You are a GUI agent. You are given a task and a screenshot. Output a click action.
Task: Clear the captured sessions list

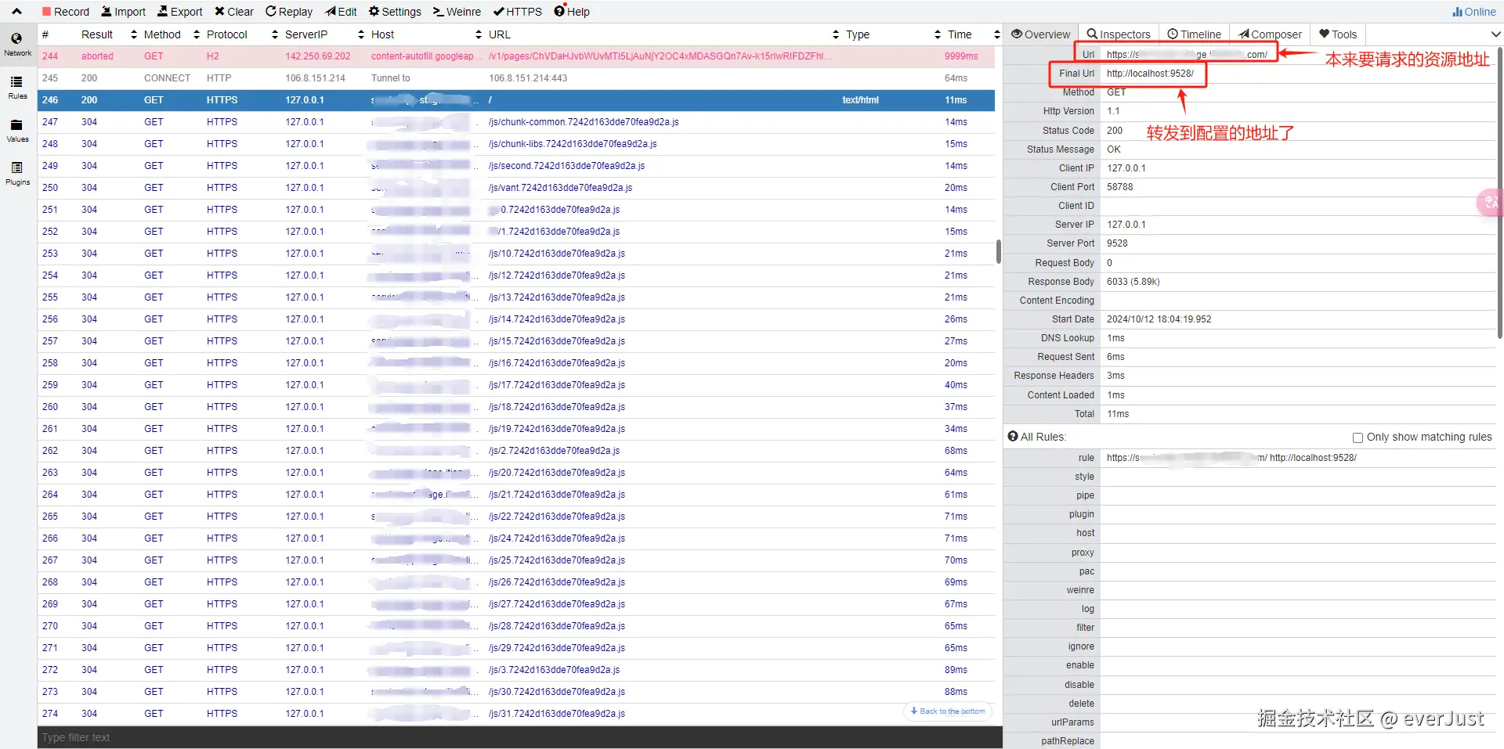[x=234, y=12]
